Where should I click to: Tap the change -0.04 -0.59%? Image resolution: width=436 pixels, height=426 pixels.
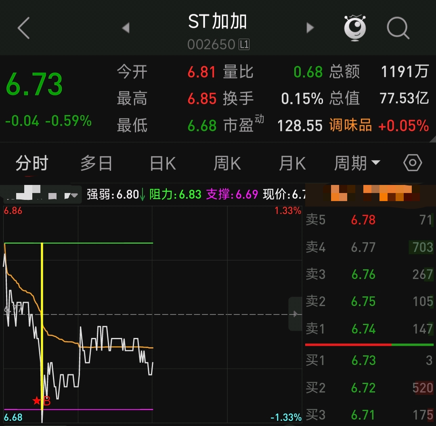point(48,121)
